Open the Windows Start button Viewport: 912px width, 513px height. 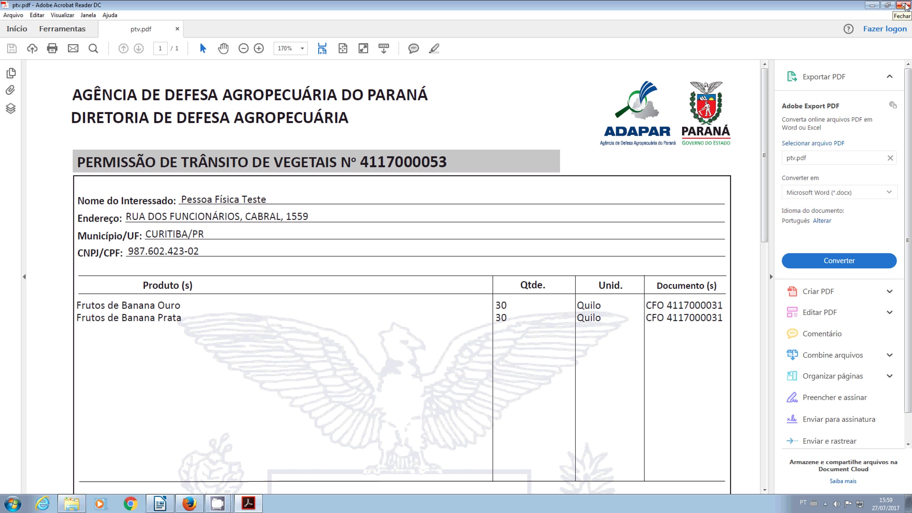point(12,504)
